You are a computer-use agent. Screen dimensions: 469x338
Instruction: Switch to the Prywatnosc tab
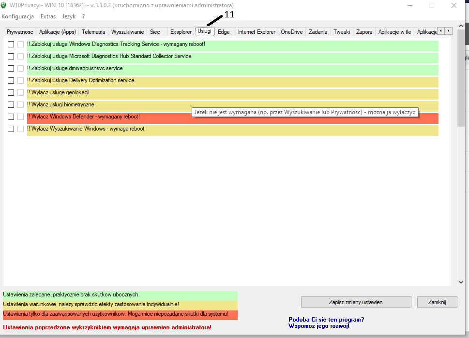point(20,32)
